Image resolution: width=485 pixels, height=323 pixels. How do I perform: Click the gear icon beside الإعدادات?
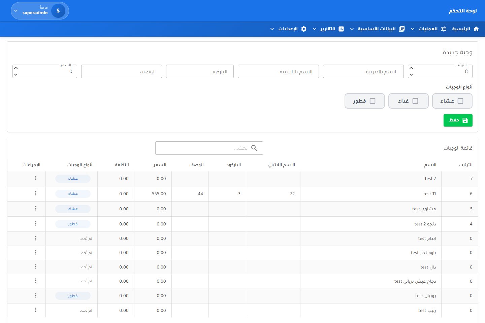coord(304,29)
